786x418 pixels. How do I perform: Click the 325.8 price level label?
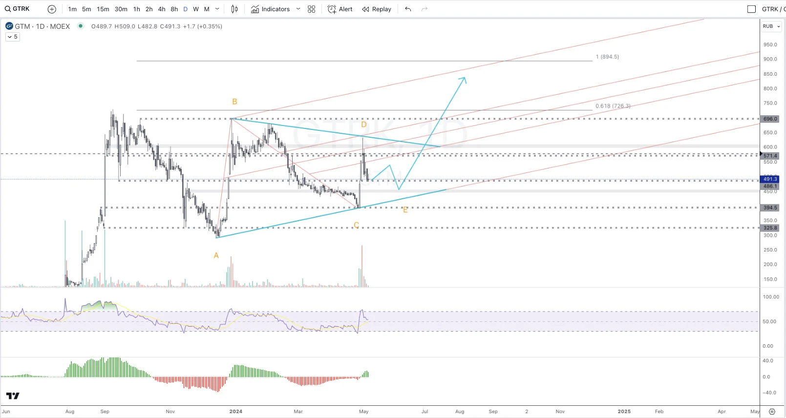tap(770, 228)
